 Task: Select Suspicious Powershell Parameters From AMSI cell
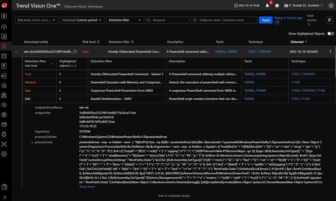pyautogui.click(x=127, y=90)
